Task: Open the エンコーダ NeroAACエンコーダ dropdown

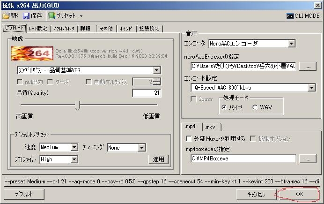Action: tap(291, 44)
